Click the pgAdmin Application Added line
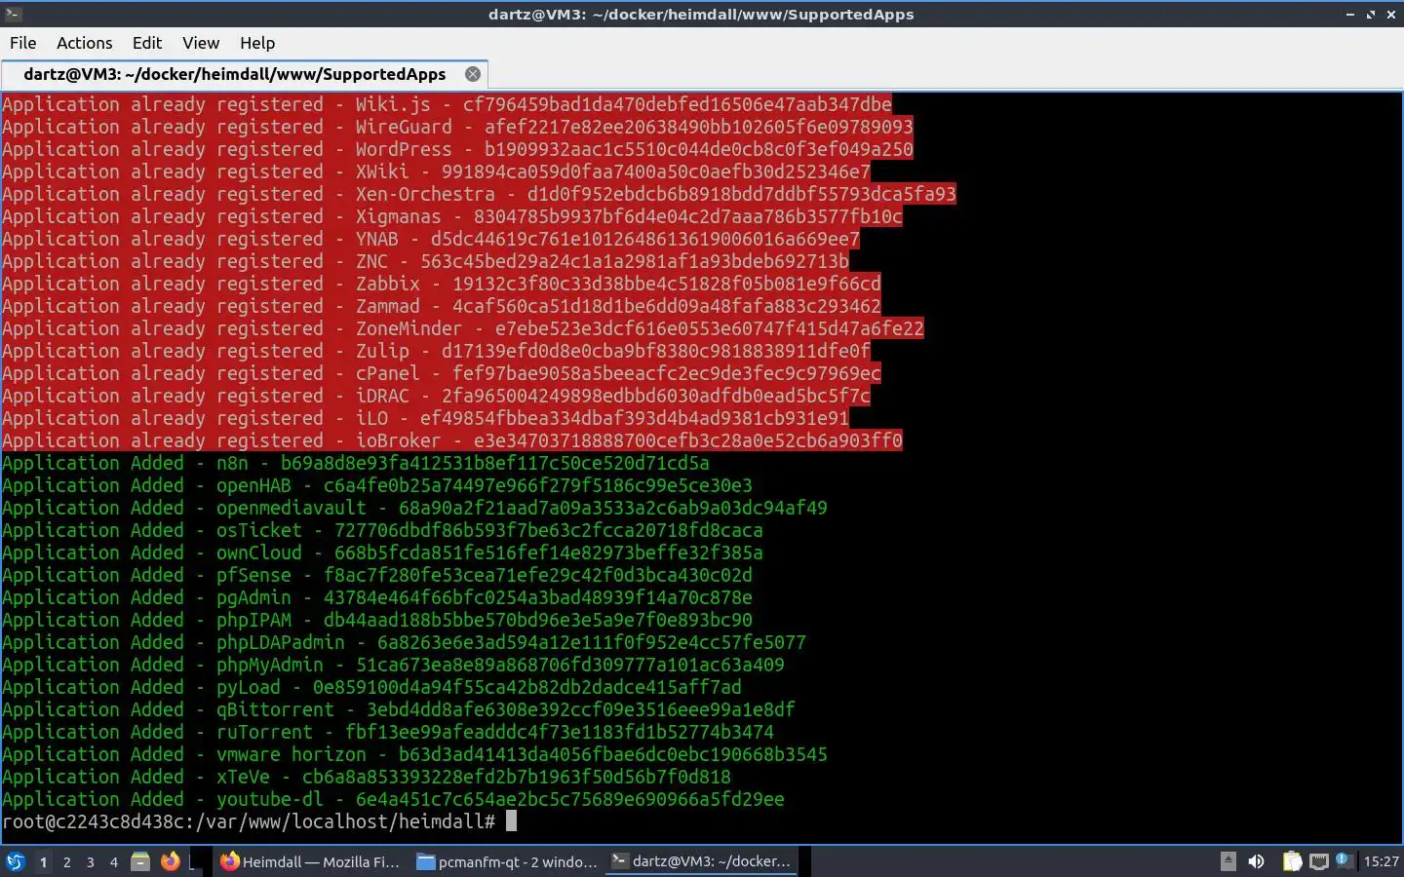1404x877 pixels. pos(377,597)
